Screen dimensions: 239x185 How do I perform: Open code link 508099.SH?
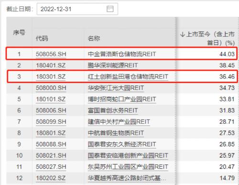tap(51, 122)
